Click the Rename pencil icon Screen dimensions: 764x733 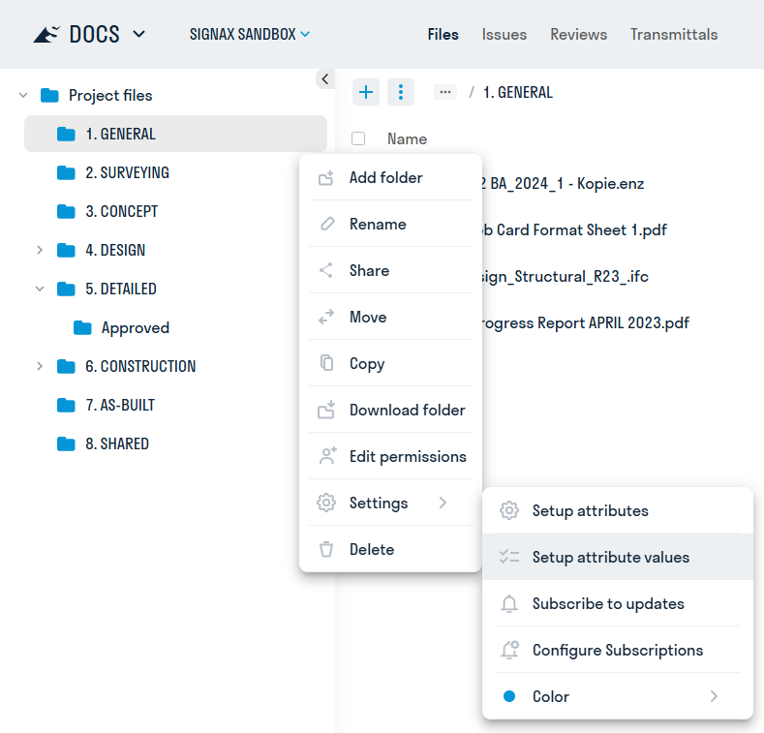(x=327, y=224)
